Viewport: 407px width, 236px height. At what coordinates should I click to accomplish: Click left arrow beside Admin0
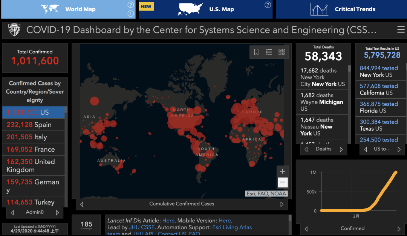[12, 213]
